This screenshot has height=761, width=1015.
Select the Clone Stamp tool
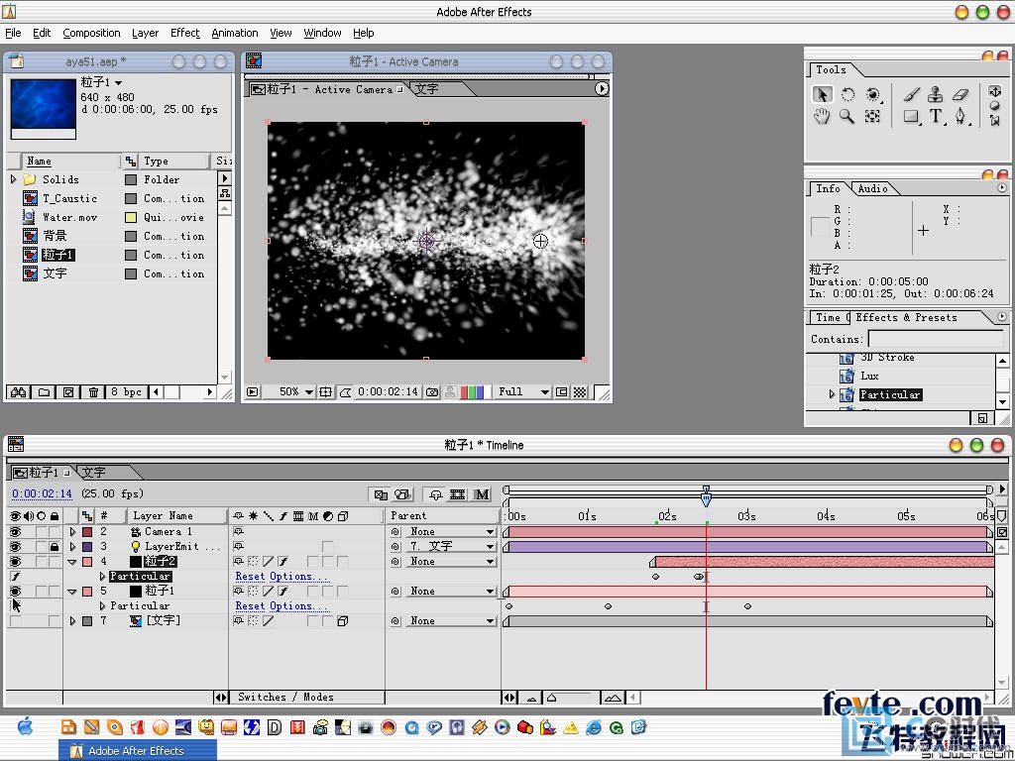[x=936, y=94]
